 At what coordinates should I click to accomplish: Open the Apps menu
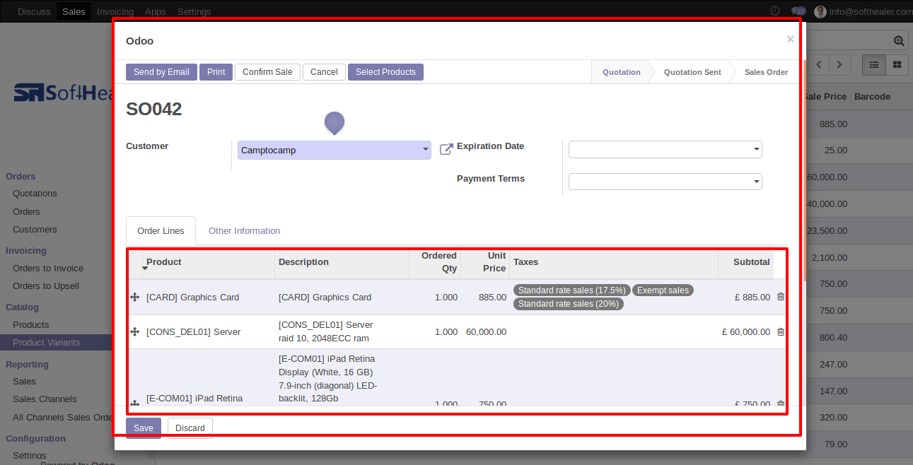click(156, 11)
